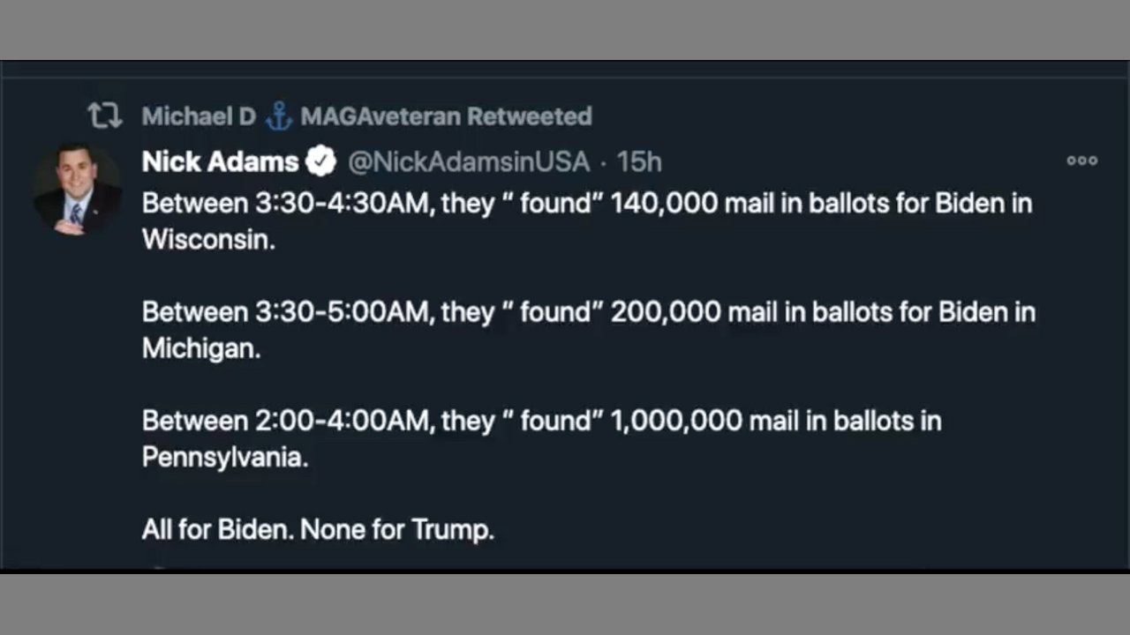The image size is (1130, 635).
Task: Click the "1,000,000" figure in the tweet
Action: click(x=675, y=421)
